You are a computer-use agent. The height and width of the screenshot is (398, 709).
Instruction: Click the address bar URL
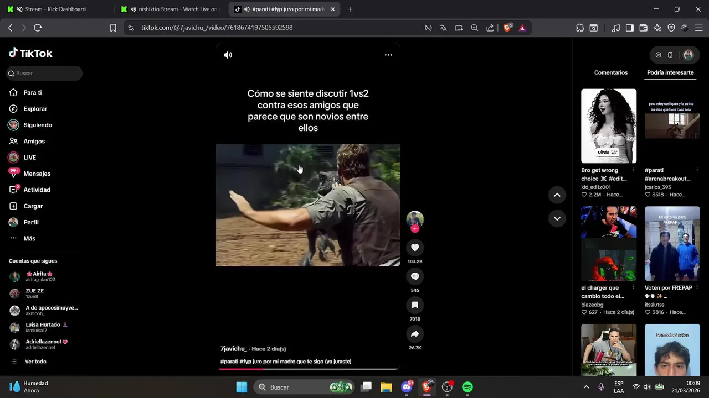tap(217, 28)
